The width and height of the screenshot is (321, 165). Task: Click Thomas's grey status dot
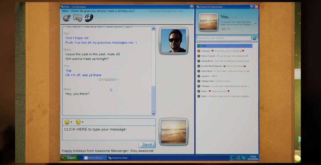coord(199,86)
